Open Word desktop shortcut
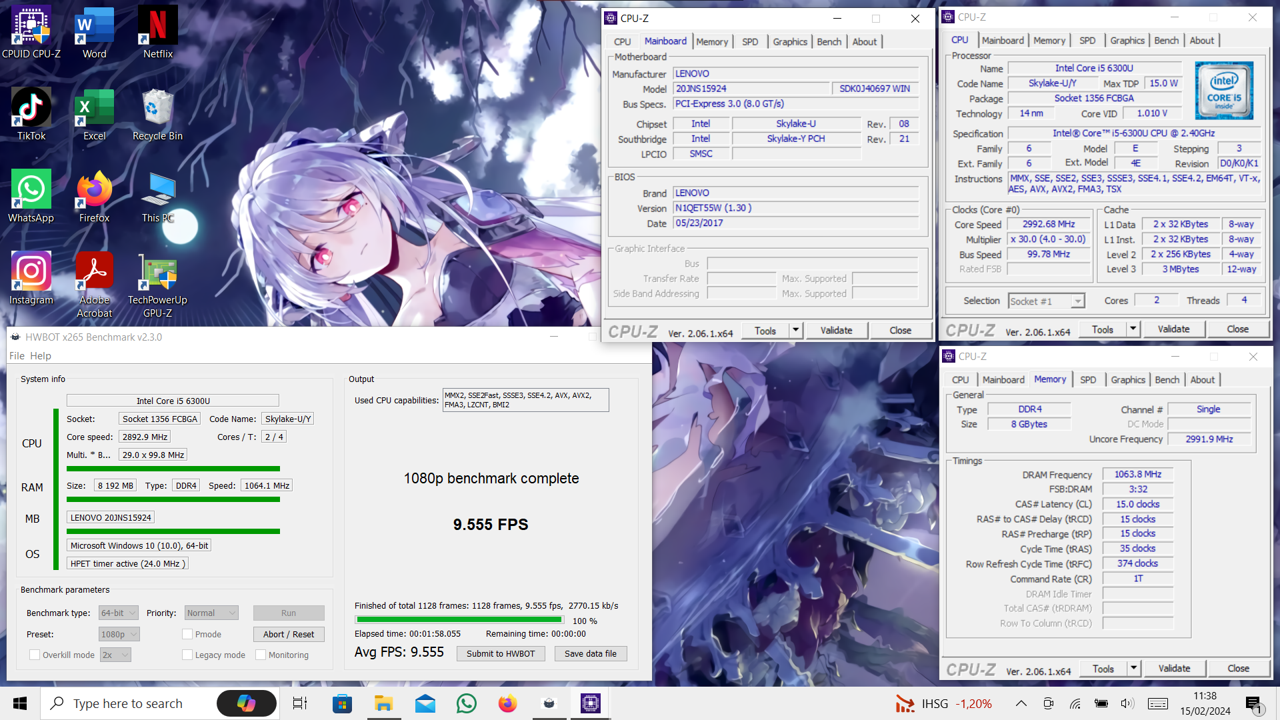This screenshot has width=1280, height=720. tap(95, 32)
